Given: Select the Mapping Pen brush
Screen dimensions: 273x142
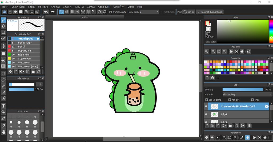Looking at the screenshot, I should [24, 50].
